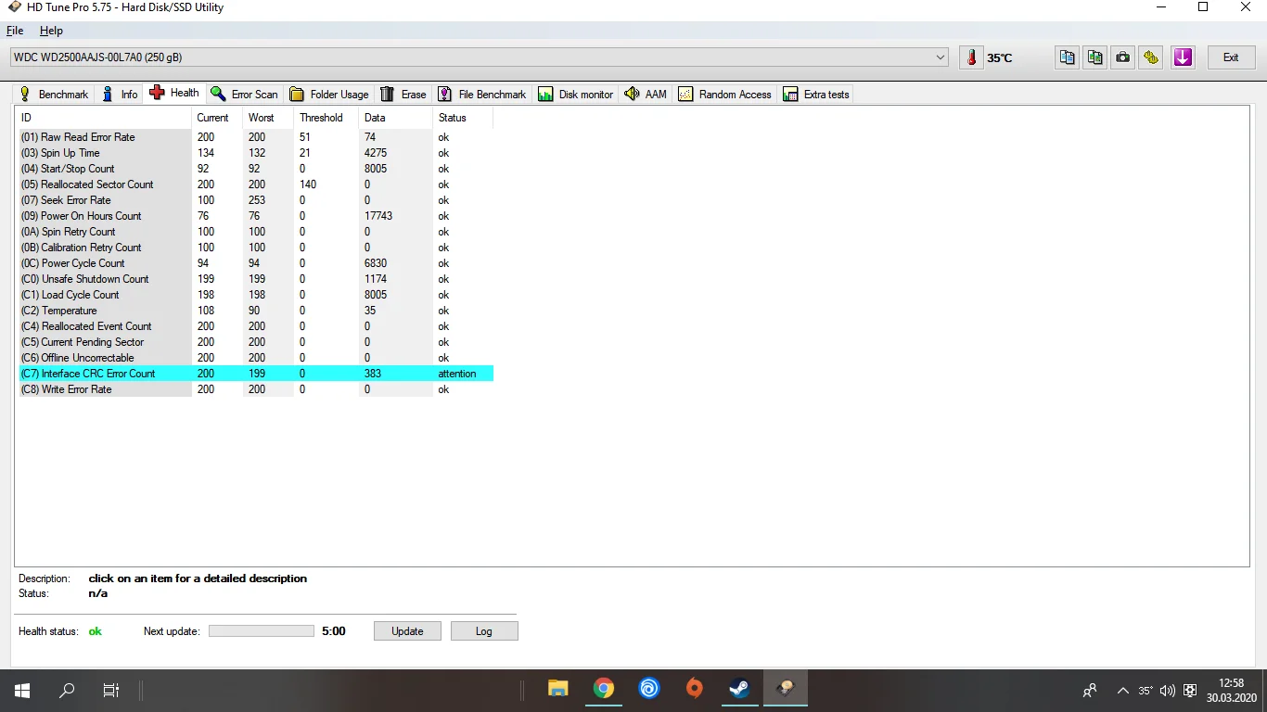Select the "(C2) Temperature" row
Image resolution: width=1267 pixels, height=712 pixels.
256,311
